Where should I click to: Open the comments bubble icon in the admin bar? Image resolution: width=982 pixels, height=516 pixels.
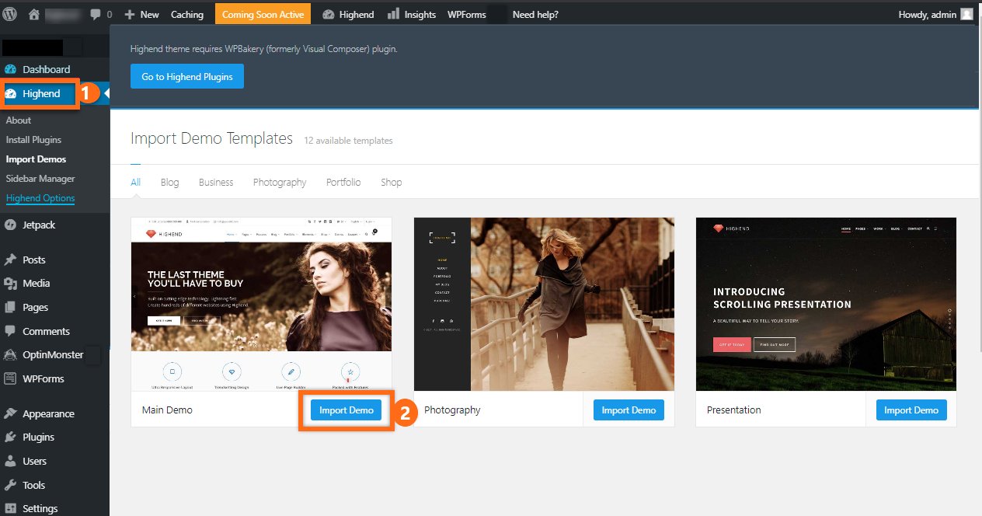[92, 13]
